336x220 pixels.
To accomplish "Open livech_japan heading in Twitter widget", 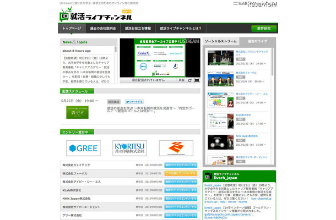I will (x=225, y=178).
